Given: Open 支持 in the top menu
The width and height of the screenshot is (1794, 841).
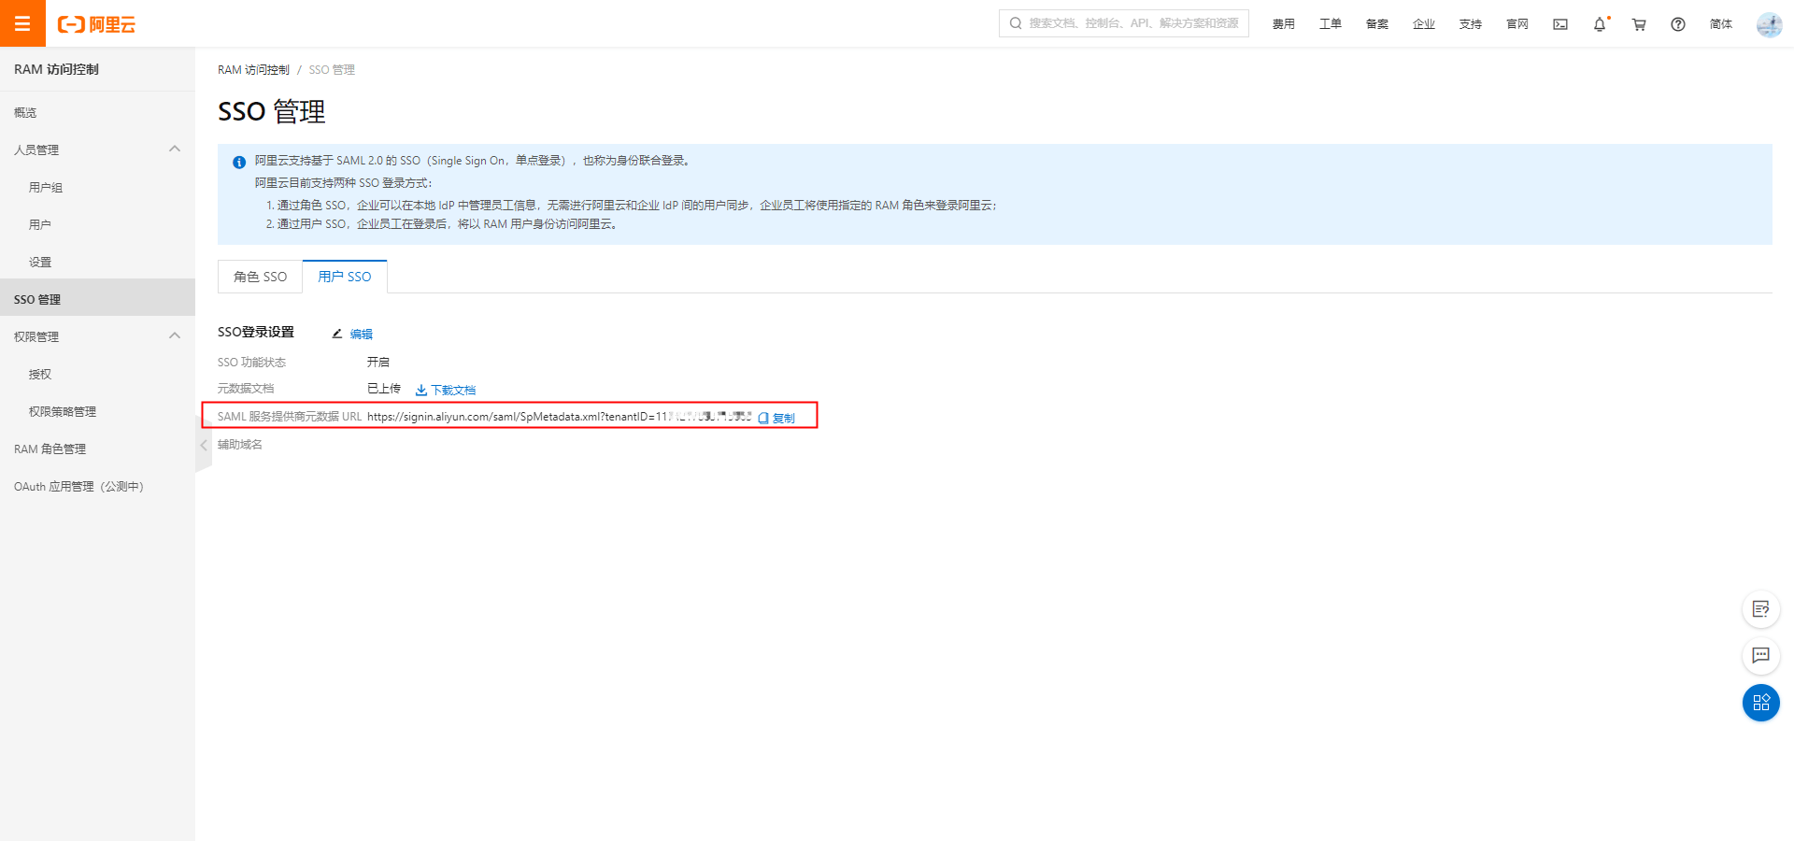Looking at the screenshot, I should [1470, 24].
